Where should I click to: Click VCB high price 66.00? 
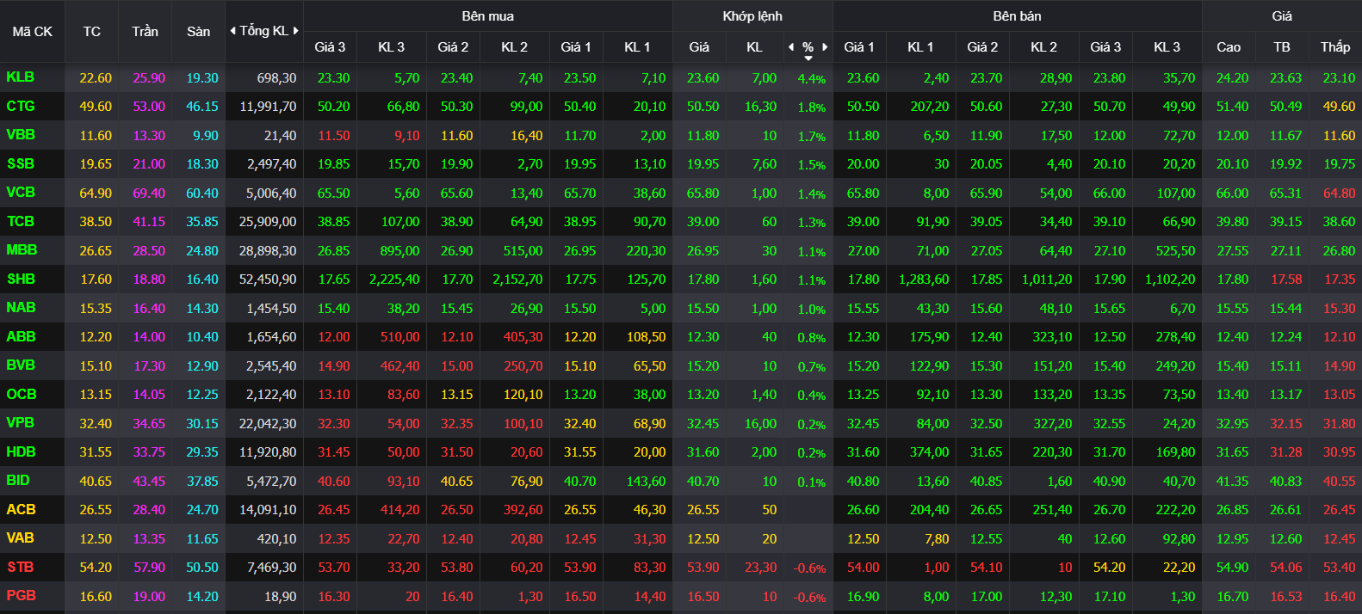point(1232,193)
